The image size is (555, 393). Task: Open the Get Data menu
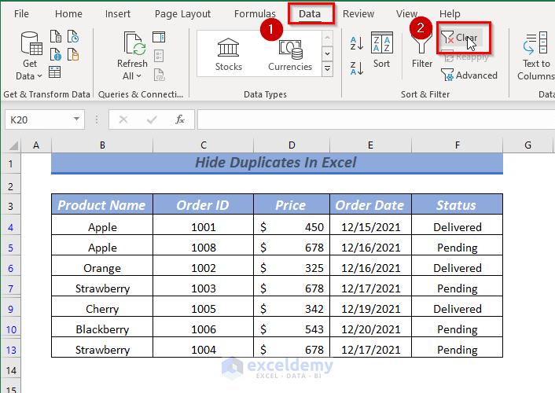[30, 56]
